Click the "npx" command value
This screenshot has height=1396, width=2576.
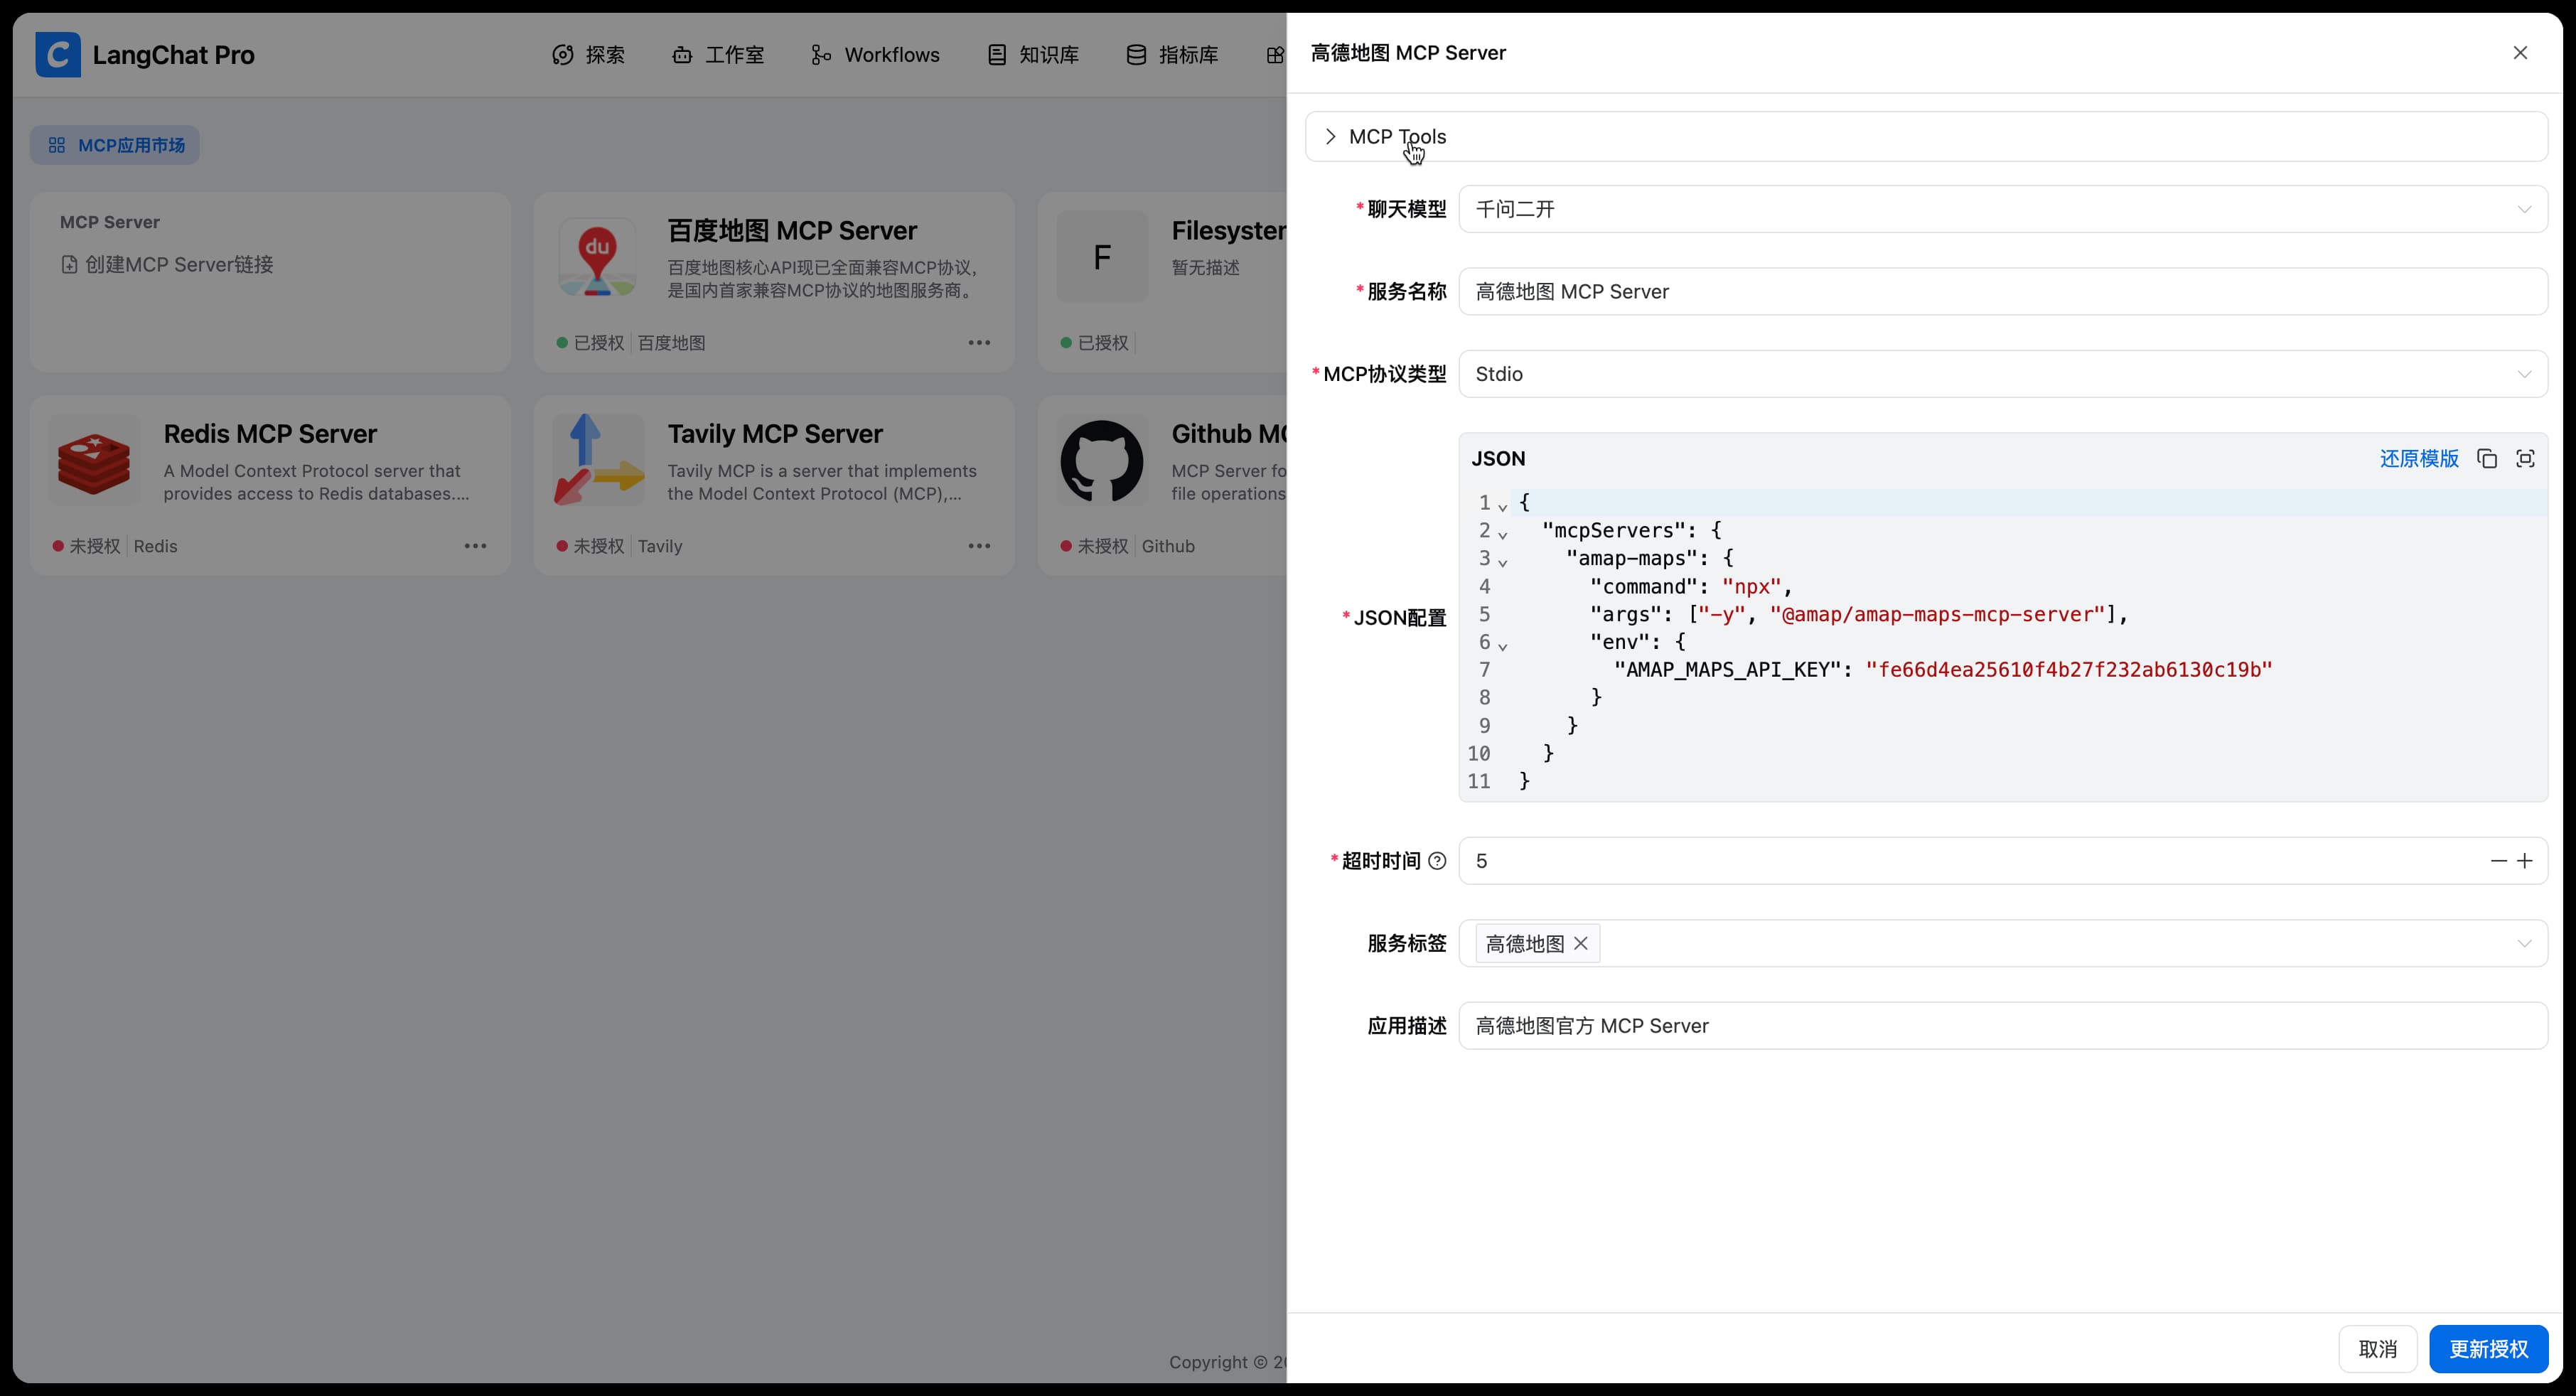[1752, 587]
